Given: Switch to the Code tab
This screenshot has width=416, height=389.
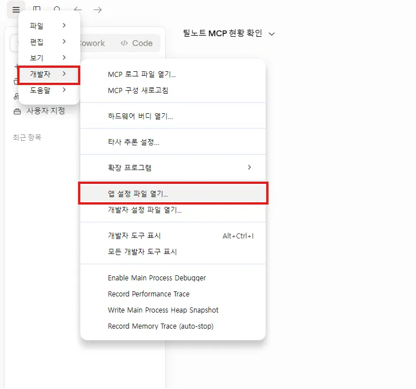Looking at the screenshot, I should pyautogui.click(x=137, y=43).
